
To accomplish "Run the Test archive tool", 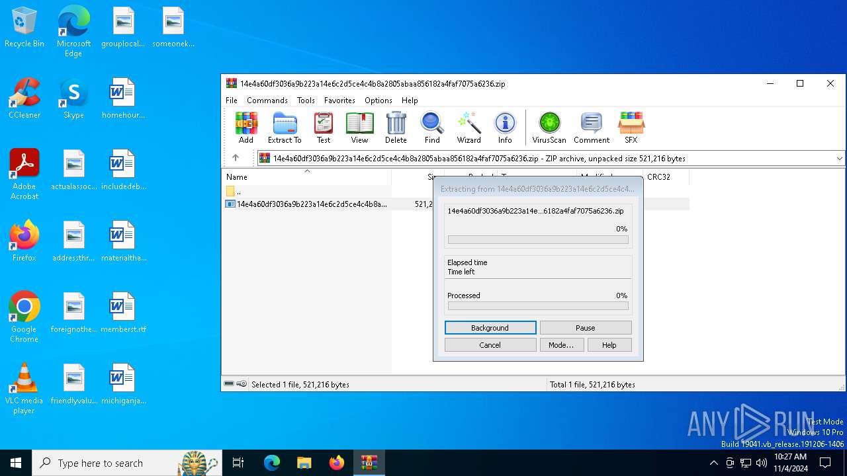I will pyautogui.click(x=324, y=128).
